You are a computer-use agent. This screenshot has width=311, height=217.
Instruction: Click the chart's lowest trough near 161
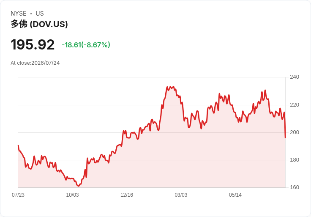pos(79,186)
